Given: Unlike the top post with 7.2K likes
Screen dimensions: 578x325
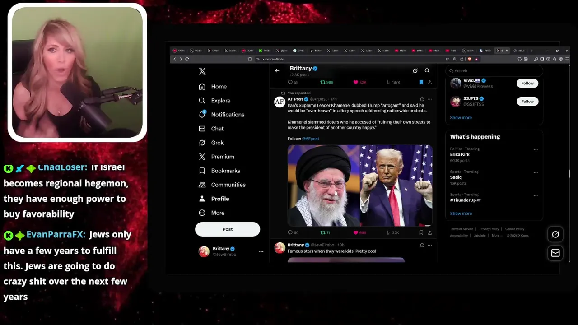Looking at the screenshot, I should point(359,82).
